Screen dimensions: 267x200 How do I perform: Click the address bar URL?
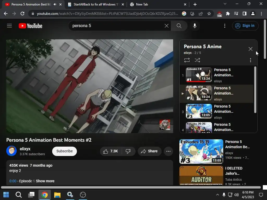click(107, 14)
